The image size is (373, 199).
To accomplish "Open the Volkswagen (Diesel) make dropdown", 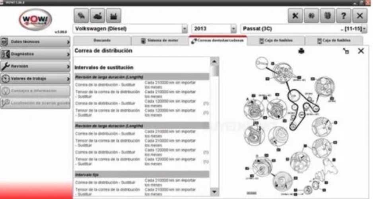I will click(185, 29).
